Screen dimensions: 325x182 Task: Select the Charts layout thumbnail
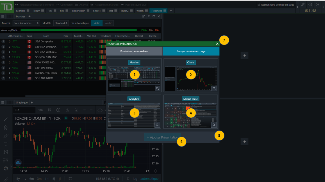(191, 75)
